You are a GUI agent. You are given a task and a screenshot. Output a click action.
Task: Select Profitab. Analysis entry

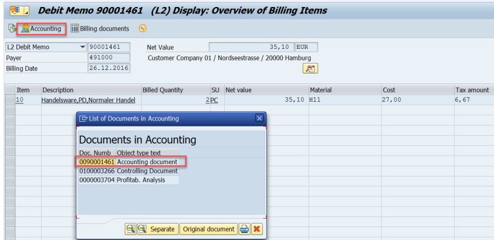click(x=141, y=180)
